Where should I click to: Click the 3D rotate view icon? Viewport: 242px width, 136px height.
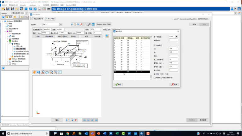(47, 72)
